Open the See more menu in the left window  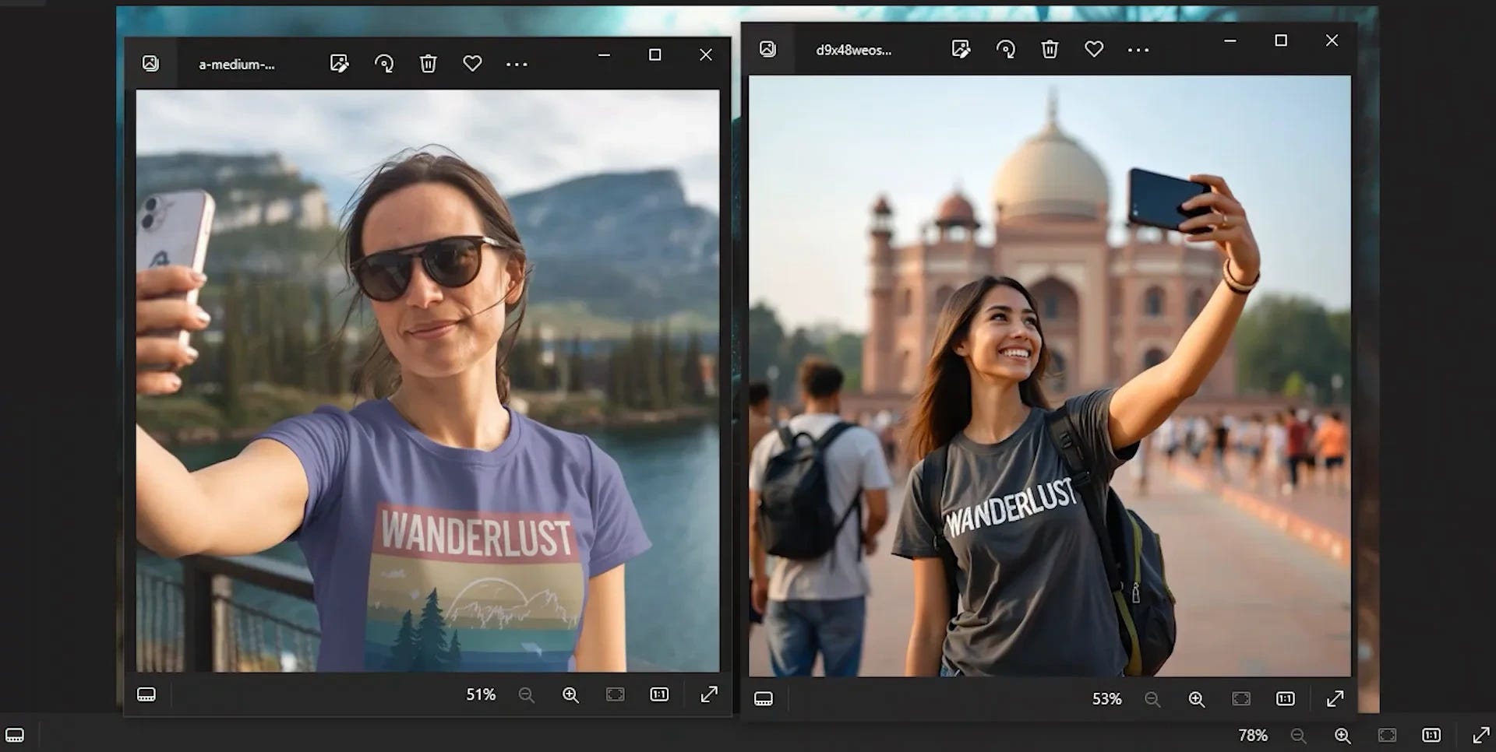[x=517, y=65]
